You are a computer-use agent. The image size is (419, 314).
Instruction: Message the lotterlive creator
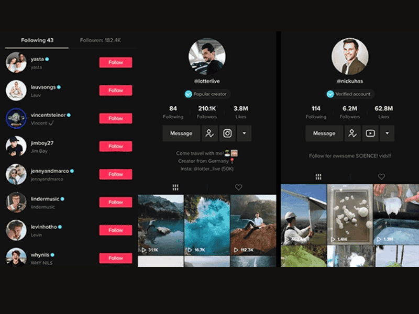[x=181, y=133]
